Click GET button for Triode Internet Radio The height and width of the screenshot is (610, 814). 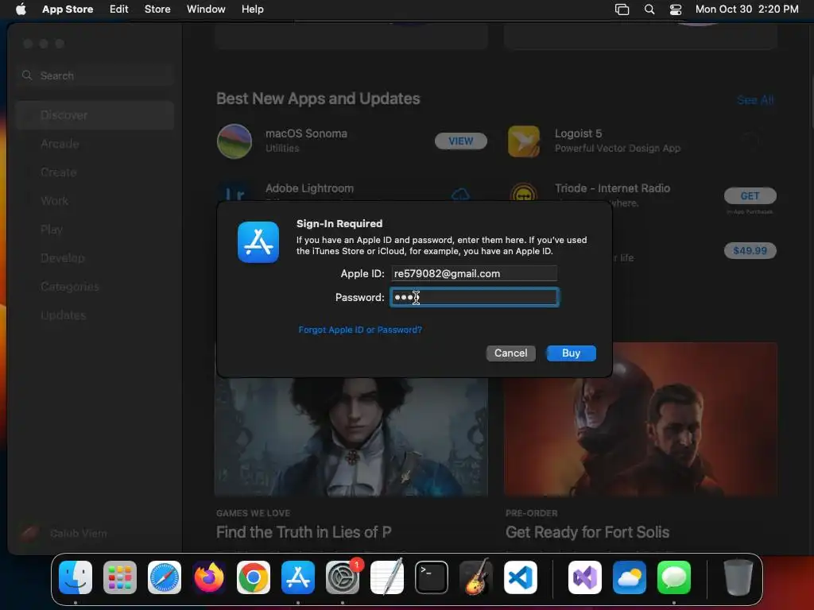pos(750,195)
